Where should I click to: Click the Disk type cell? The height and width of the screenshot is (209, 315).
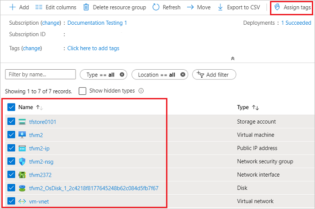(x=242, y=188)
